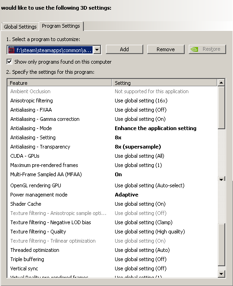Click the red program icon in combo box
233x286 pixels.
[12, 50]
